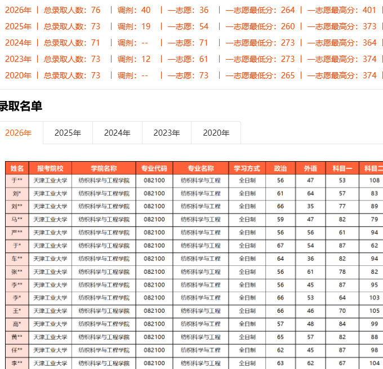The width and height of the screenshot is (383, 369).
Task: Click 一志愿最低分: 265 value
Action: coord(260,75)
